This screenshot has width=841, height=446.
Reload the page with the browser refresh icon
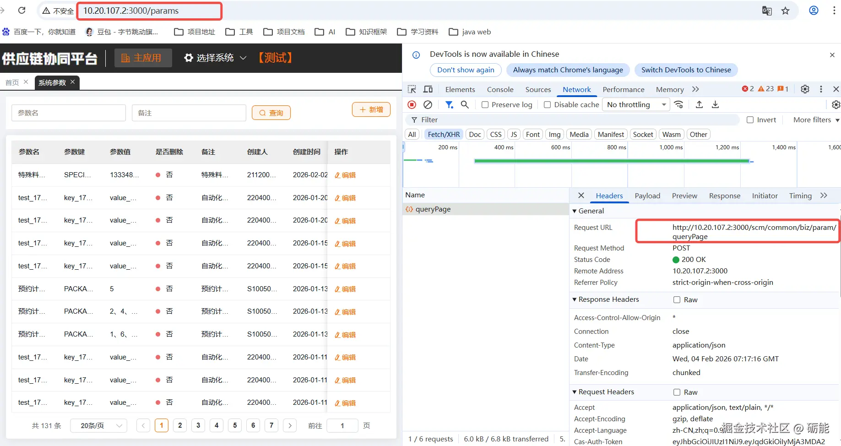click(x=22, y=11)
